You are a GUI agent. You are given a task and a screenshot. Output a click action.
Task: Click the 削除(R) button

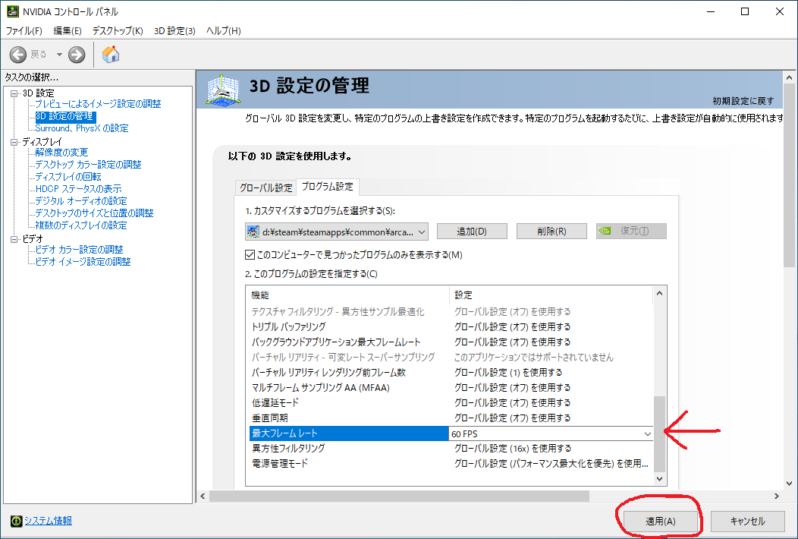(x=551, y=232)
